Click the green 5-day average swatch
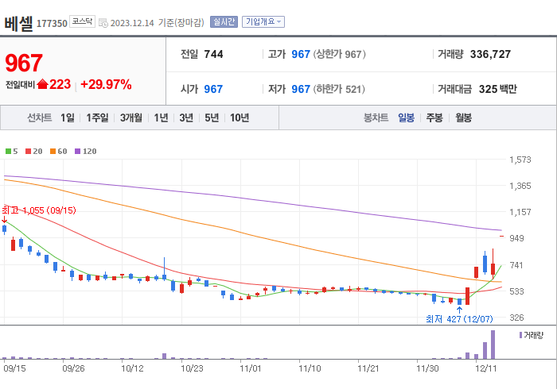557x389 pixels. pyautogui.click(x=8, y=152)
